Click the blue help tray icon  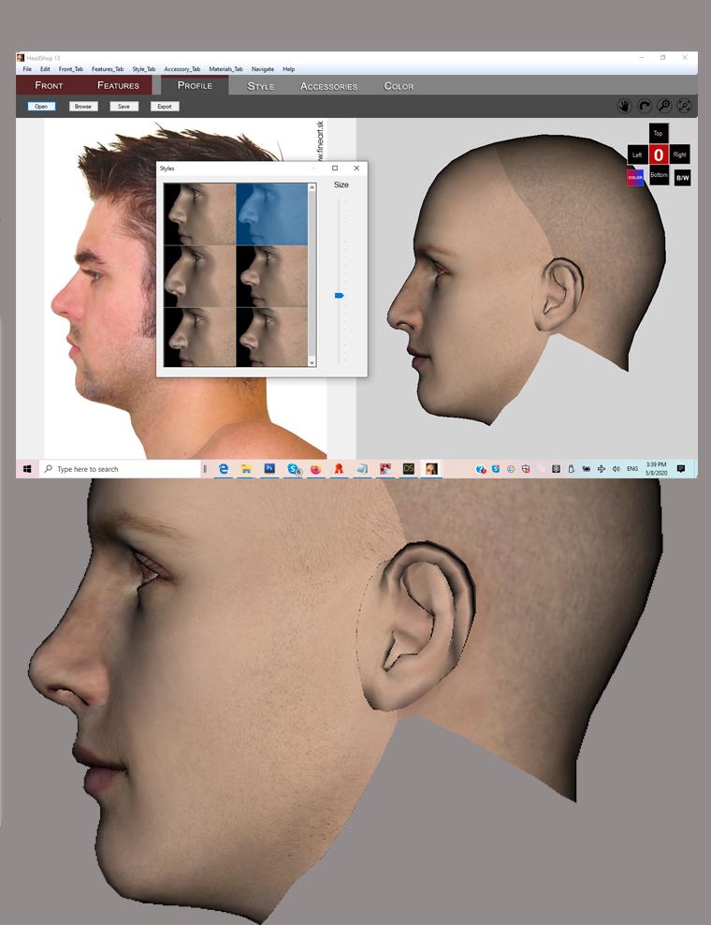(481, 469)
